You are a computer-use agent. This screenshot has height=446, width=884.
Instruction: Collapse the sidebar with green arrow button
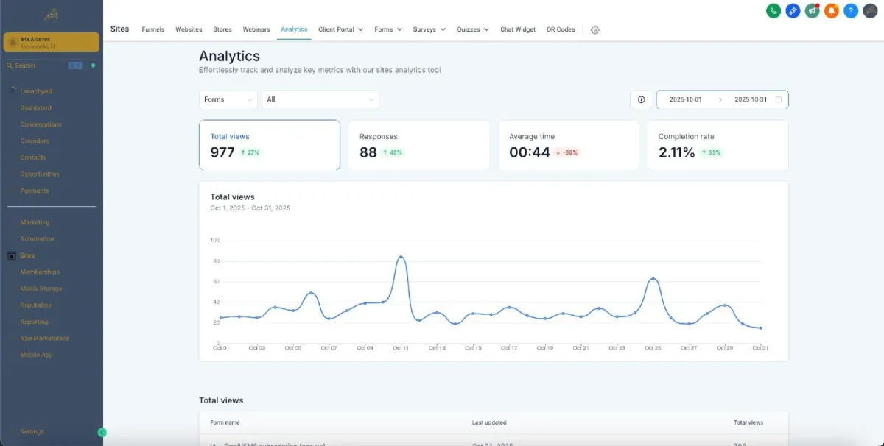coord(102,433)
